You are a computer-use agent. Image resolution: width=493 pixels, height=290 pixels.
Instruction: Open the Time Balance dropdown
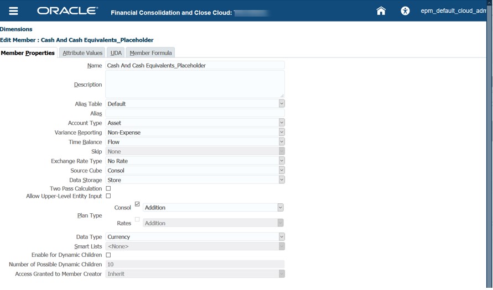point(281,142)
